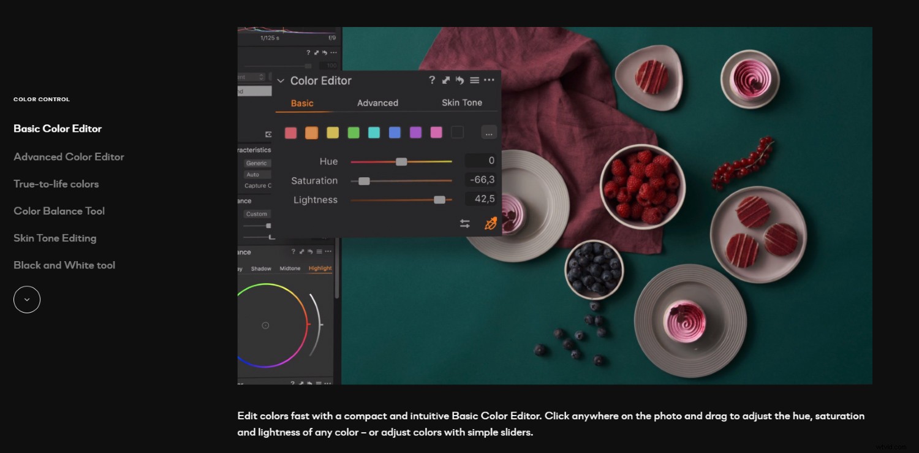Image resolution: width=919 pixels, height=453 pixels.
Task: Open Advanced Color Editor from sidebar
Action: [69, 156]
